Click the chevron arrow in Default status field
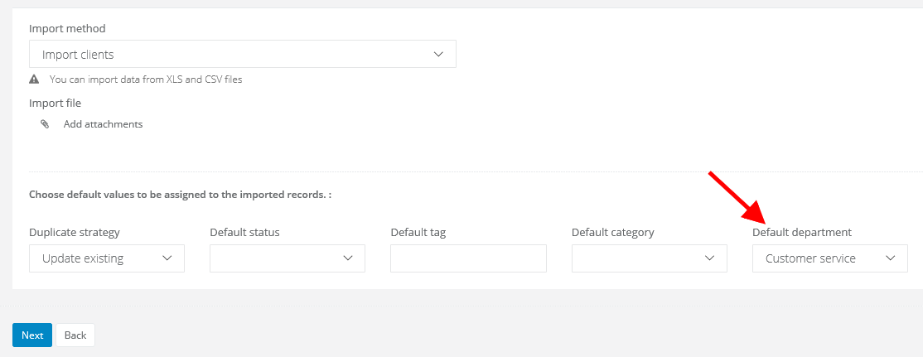Image resolution: width=923 pixels, height=357 pixels. [x=347, y=258]
